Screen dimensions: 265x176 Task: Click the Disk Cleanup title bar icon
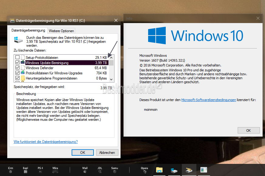click(12, 21)
